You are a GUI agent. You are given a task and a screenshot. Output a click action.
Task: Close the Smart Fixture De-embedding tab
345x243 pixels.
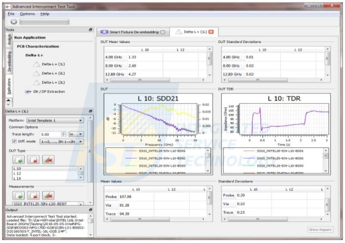[163, 32]
